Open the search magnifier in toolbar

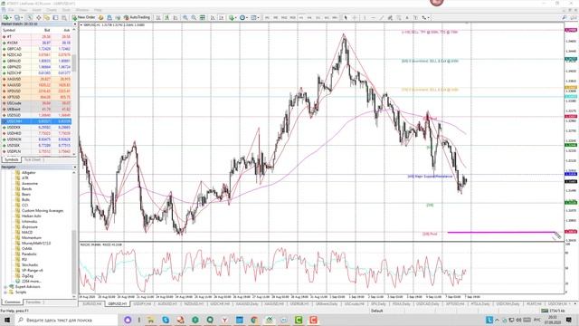(564, 17)
